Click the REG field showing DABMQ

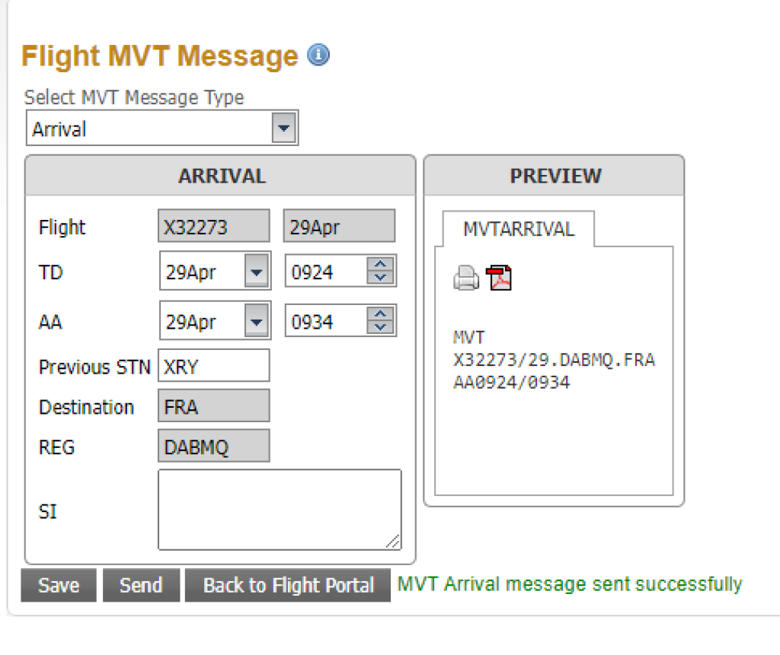[213, 447]
